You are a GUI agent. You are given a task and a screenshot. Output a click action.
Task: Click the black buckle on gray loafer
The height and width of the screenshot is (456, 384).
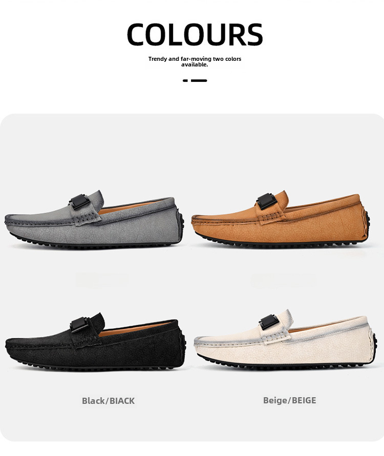click(80, 201)
